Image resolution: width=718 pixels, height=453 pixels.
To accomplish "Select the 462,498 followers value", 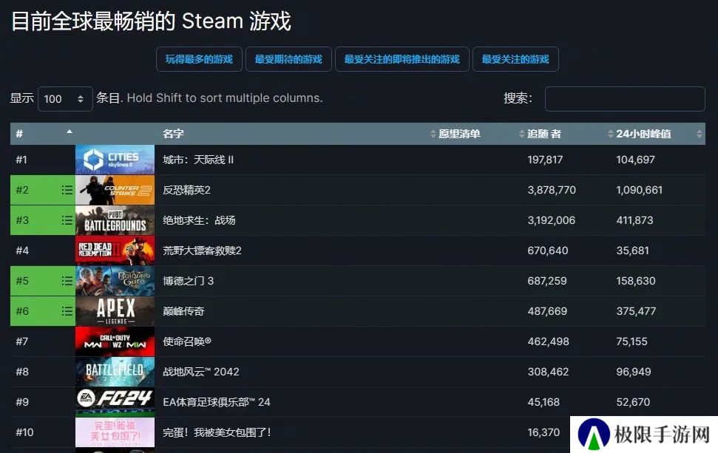I will pos(548,341).
